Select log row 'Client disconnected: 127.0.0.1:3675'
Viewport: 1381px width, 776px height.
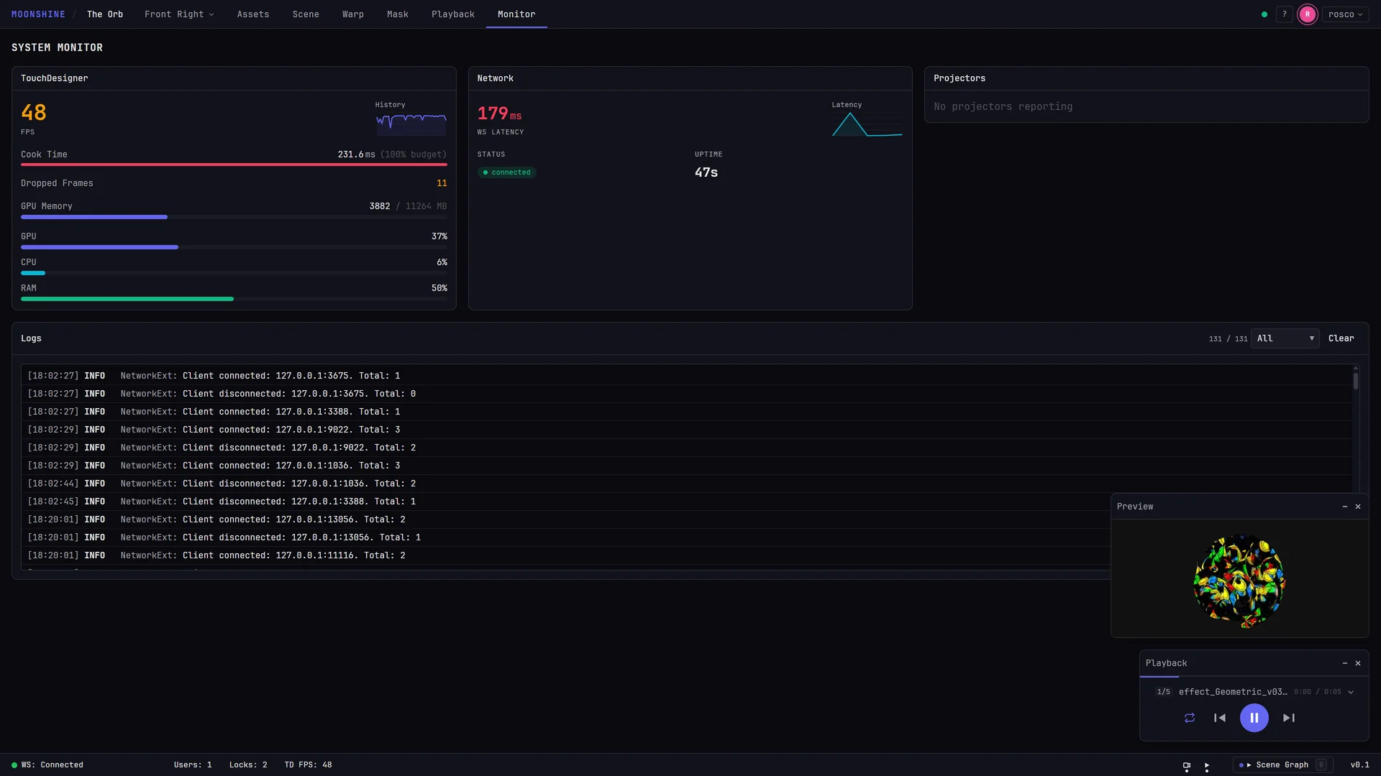[687, 394]
